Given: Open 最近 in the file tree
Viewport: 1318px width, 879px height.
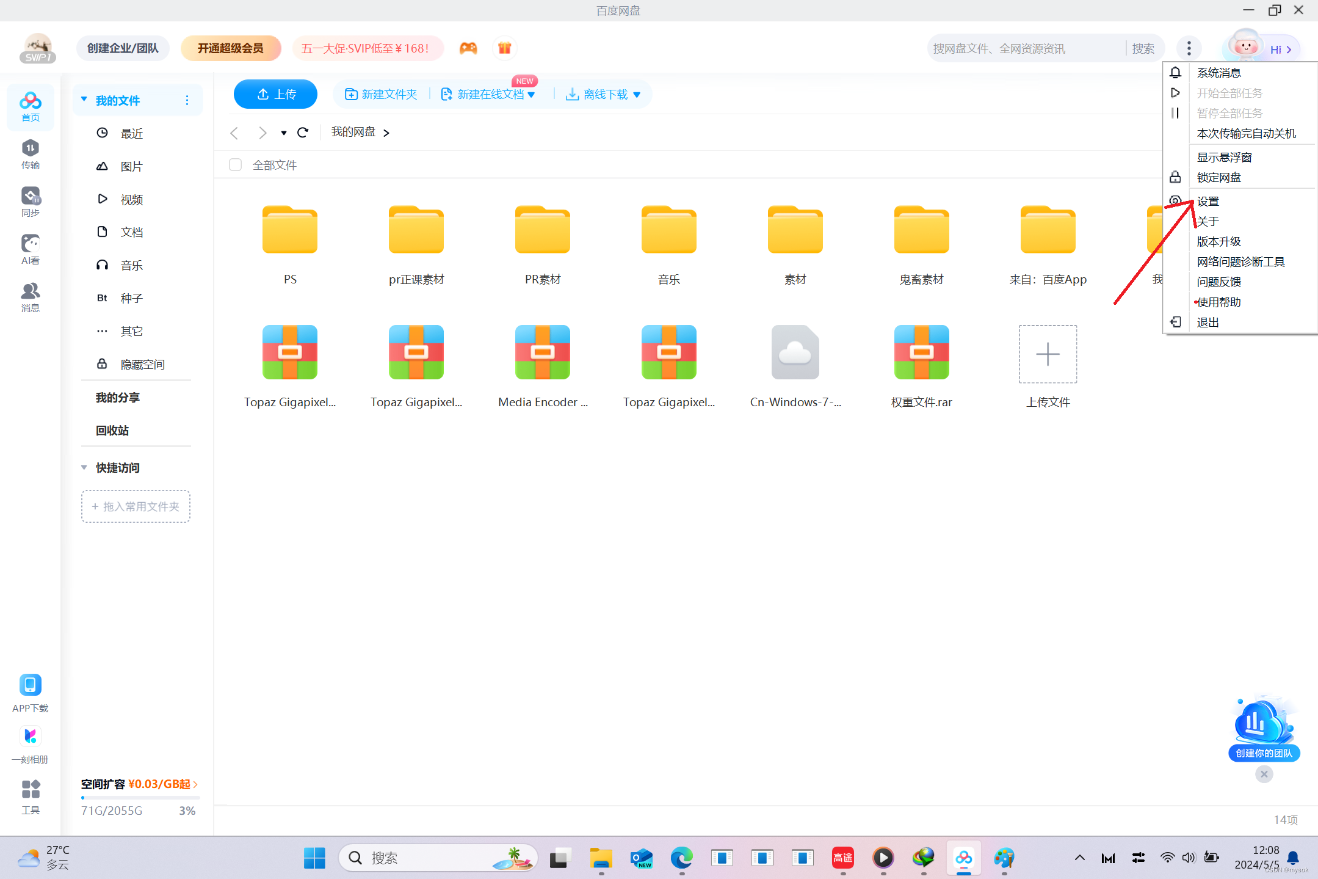Looking at the screenshot, I should [x=132, y=133].
